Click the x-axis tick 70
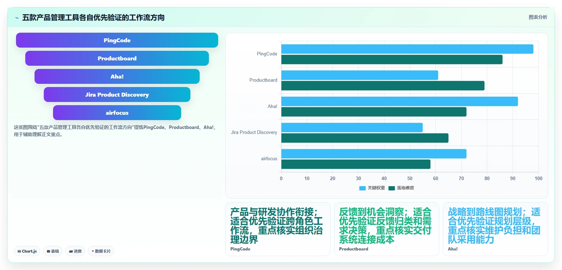562x270 pixels. pos(461,178)
